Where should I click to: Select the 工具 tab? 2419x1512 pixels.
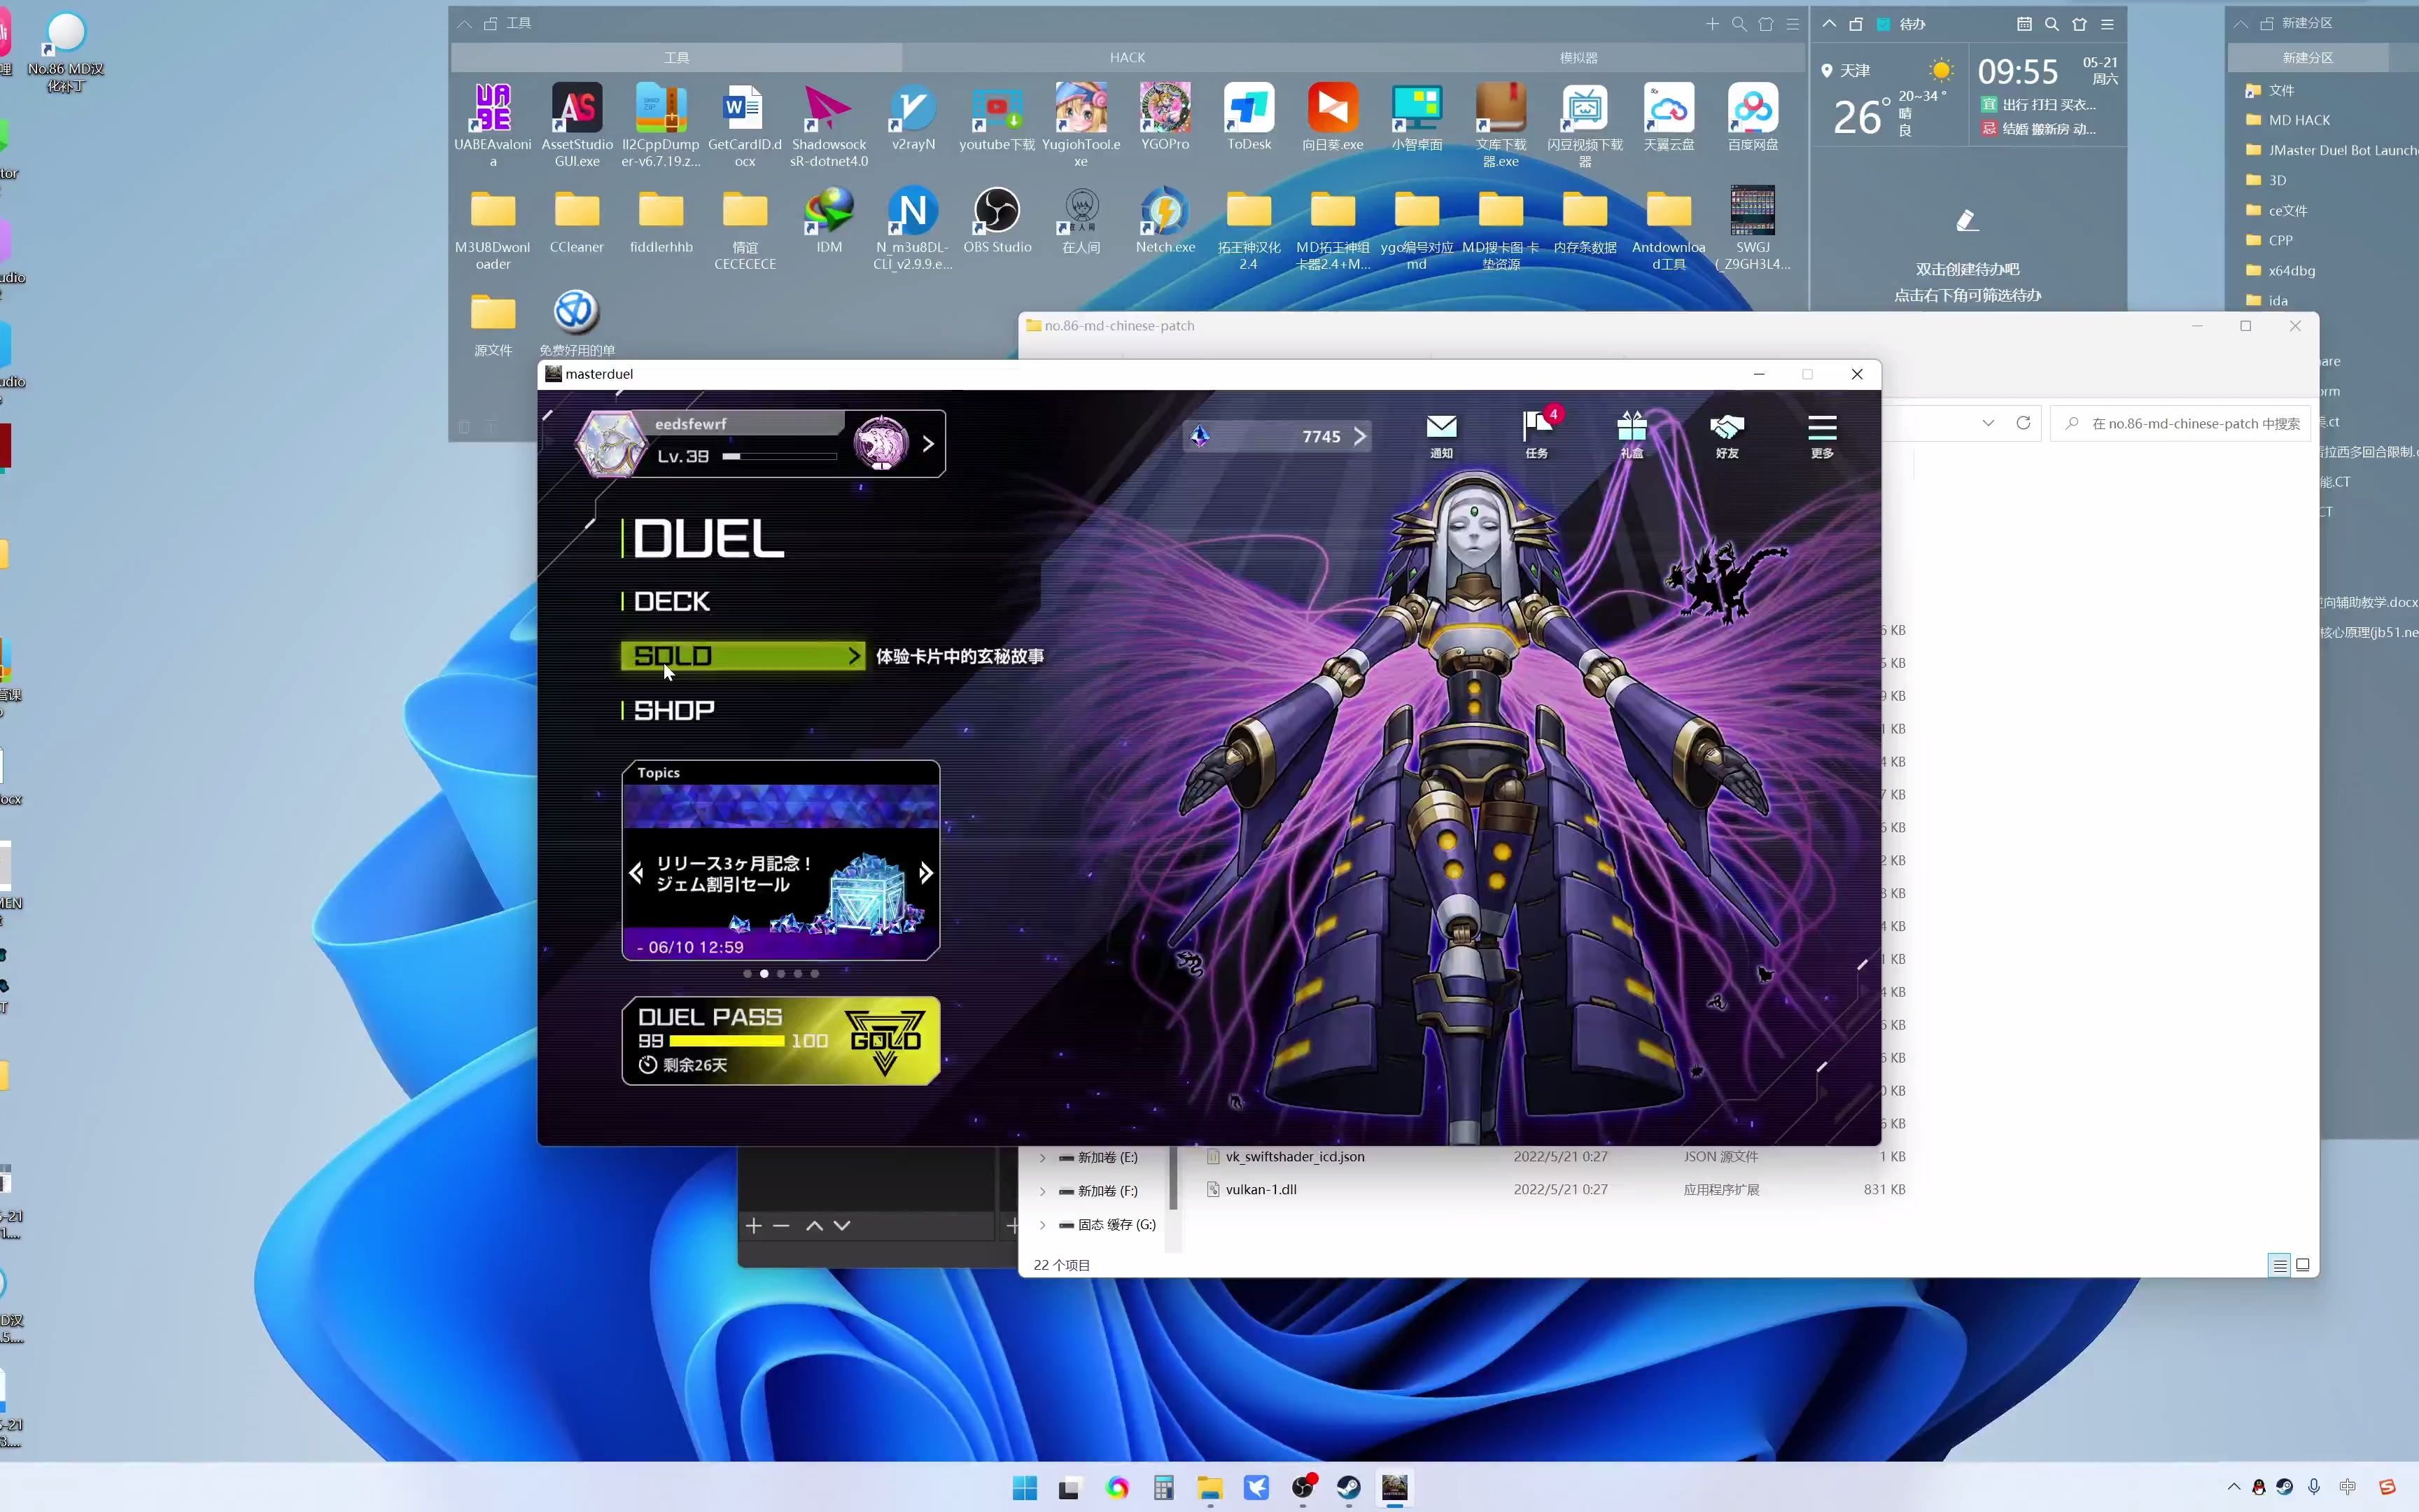pyautogui.click(x=677, y=58)
